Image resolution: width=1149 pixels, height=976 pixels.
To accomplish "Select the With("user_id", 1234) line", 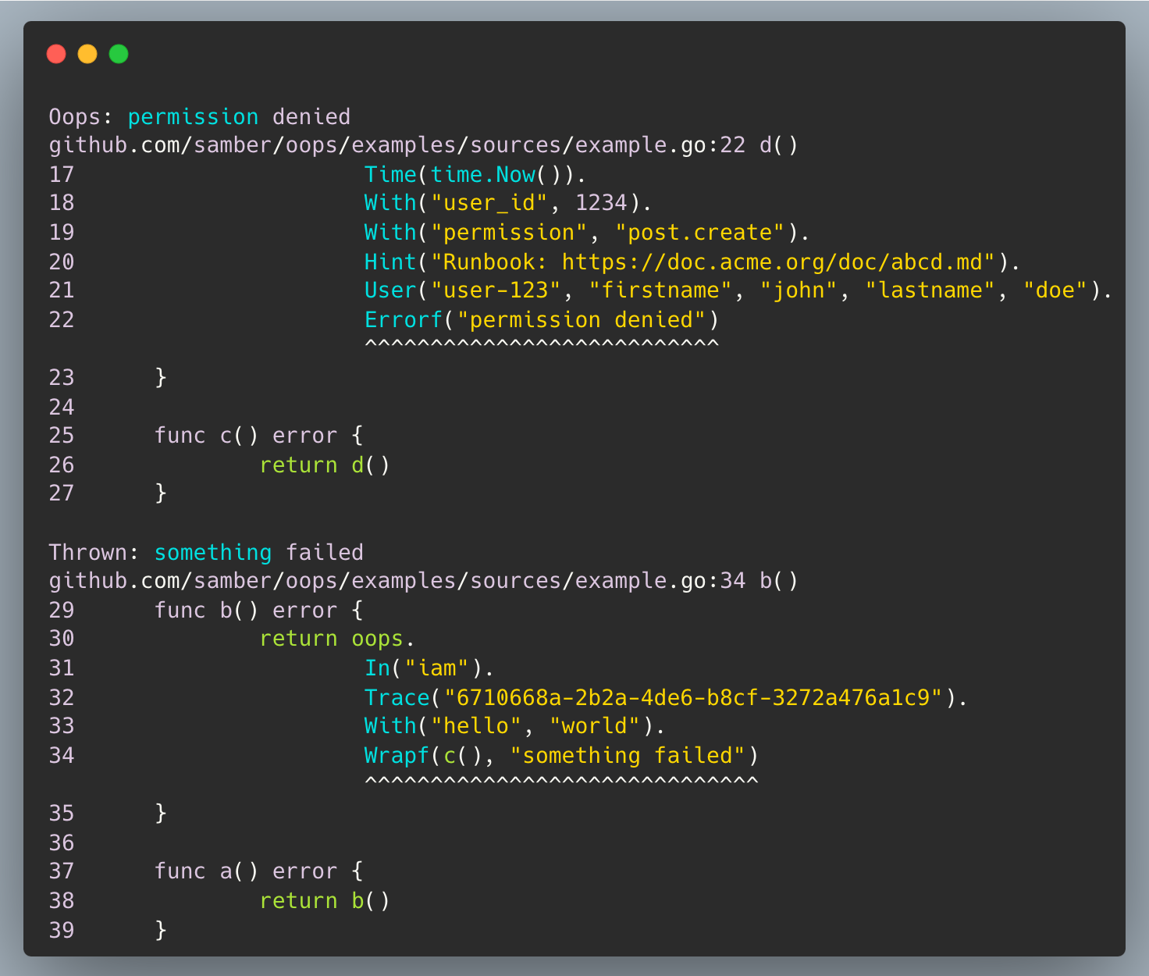I will (x=507, y=204).
